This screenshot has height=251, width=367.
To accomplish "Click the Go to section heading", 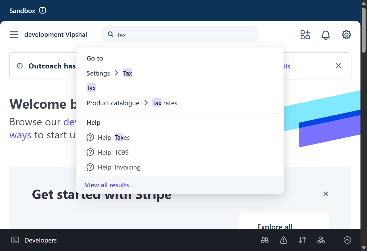I will click(95, 58).
